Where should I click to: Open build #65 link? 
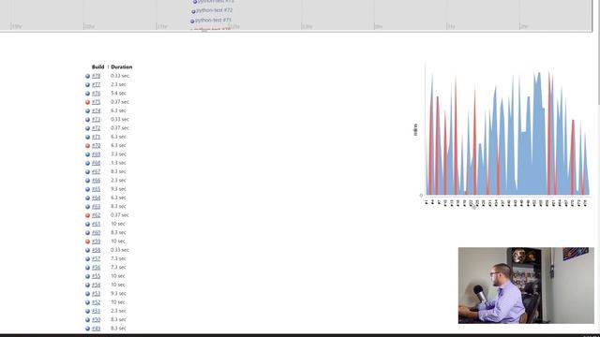click(x=96, y=189)
